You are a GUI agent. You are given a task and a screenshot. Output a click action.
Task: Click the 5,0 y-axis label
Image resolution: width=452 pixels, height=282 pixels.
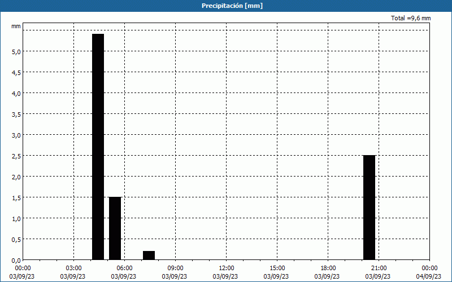[16, 52]
